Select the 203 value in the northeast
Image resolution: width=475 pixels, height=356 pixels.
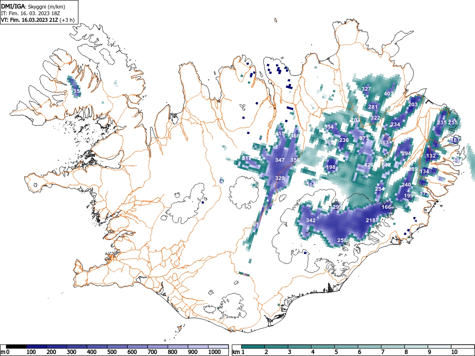point(413,104)
